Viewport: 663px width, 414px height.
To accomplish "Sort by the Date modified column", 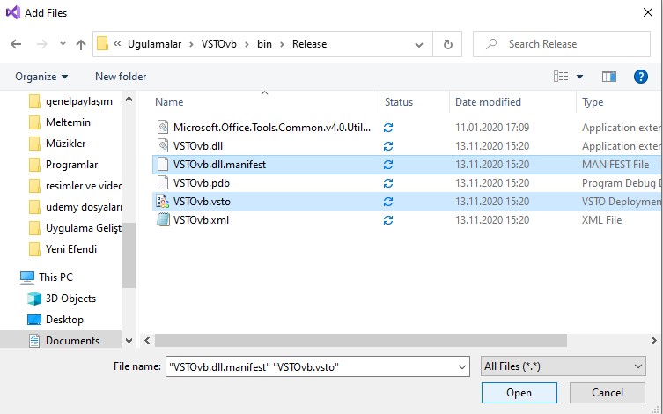I will 488,102.
